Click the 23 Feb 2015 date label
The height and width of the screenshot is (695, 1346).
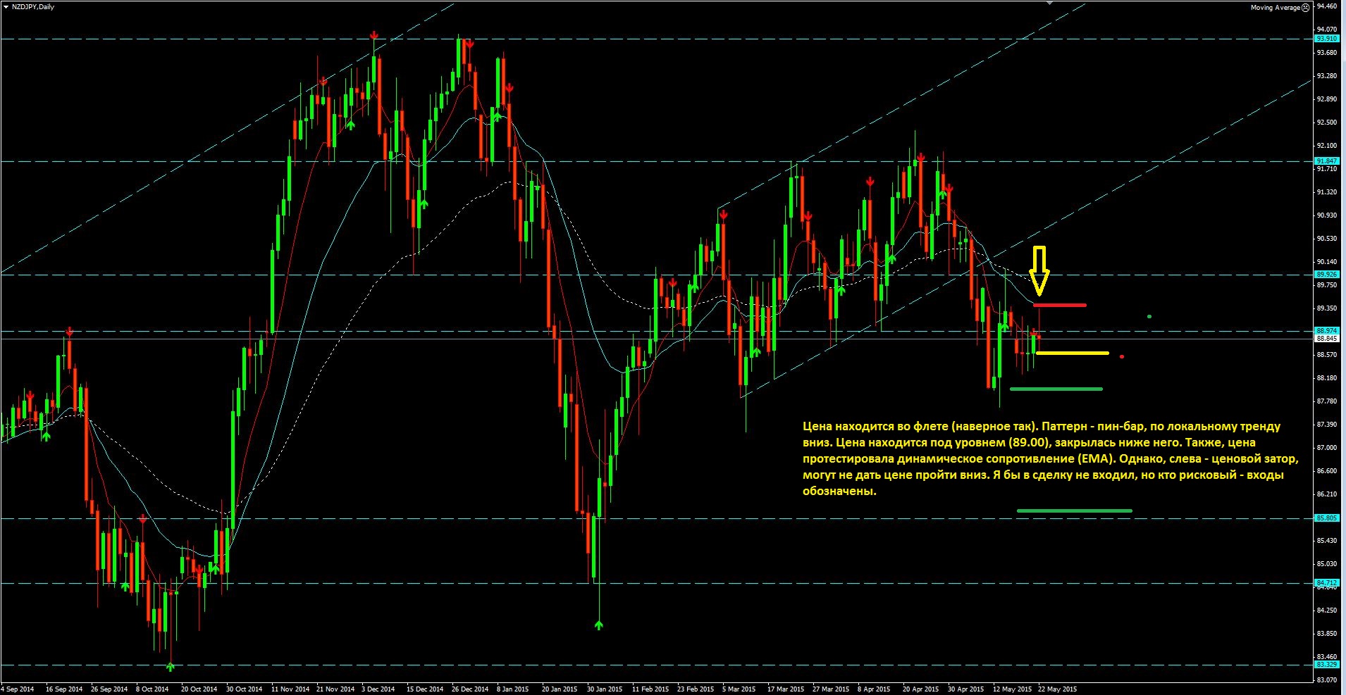click(696, 689)
